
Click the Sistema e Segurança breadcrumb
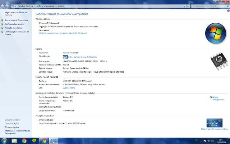pos(46,6)
